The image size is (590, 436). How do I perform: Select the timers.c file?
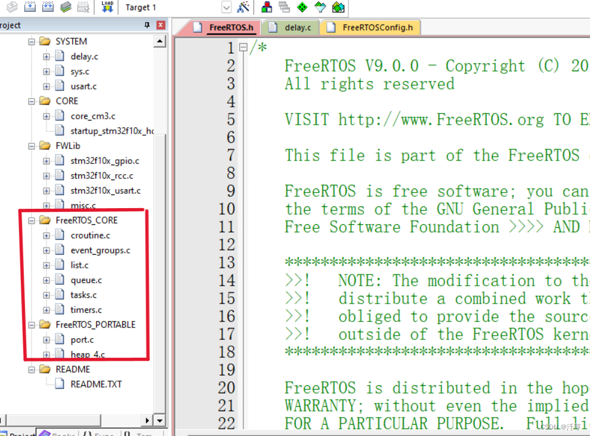(x=86, y=310)
